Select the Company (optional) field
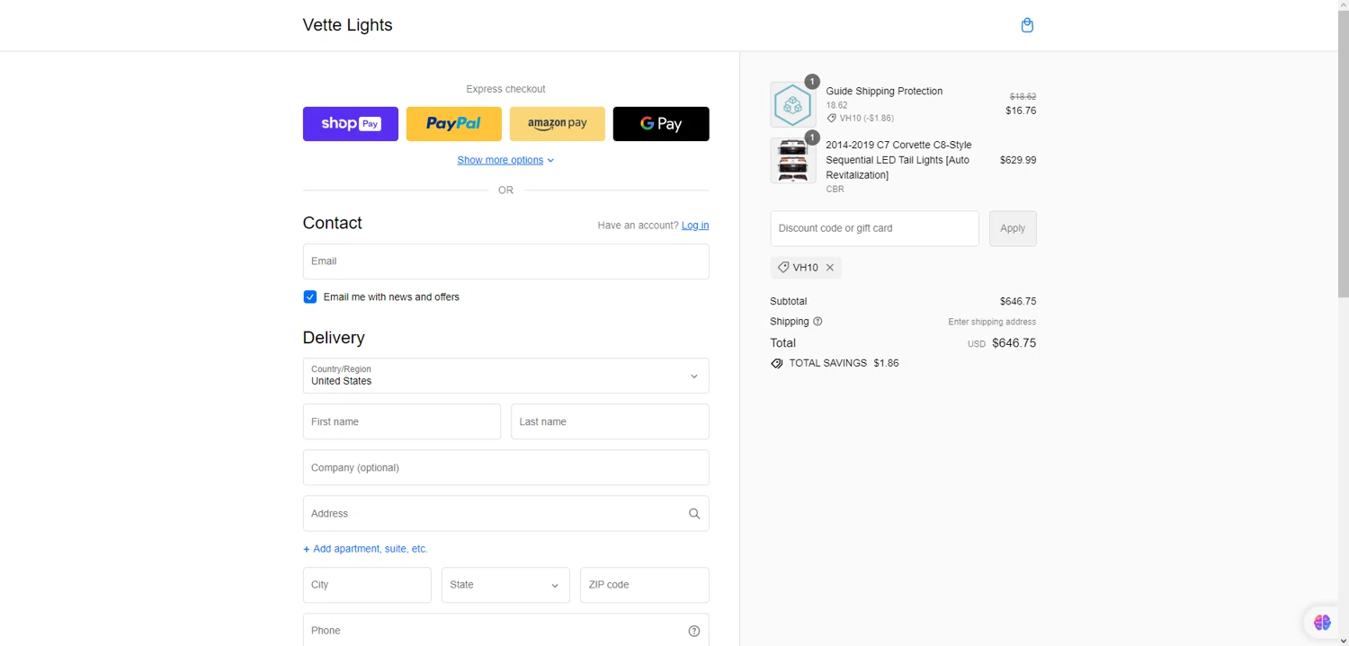The height and width of the screenshot is (646, 1349). point(506,467)
